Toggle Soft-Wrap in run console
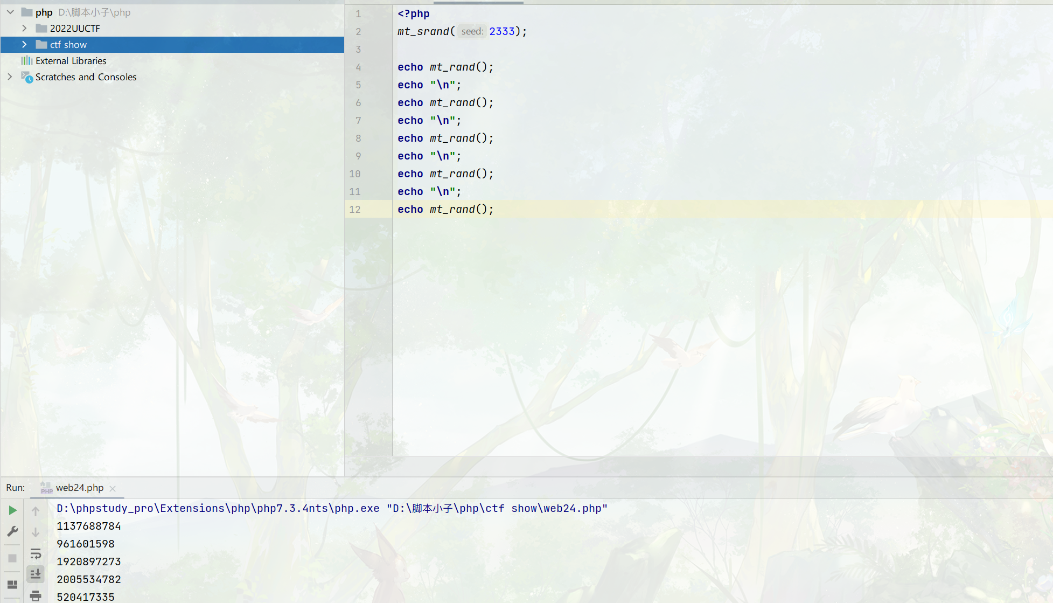 pyautogui.click(x=36, y=554)
